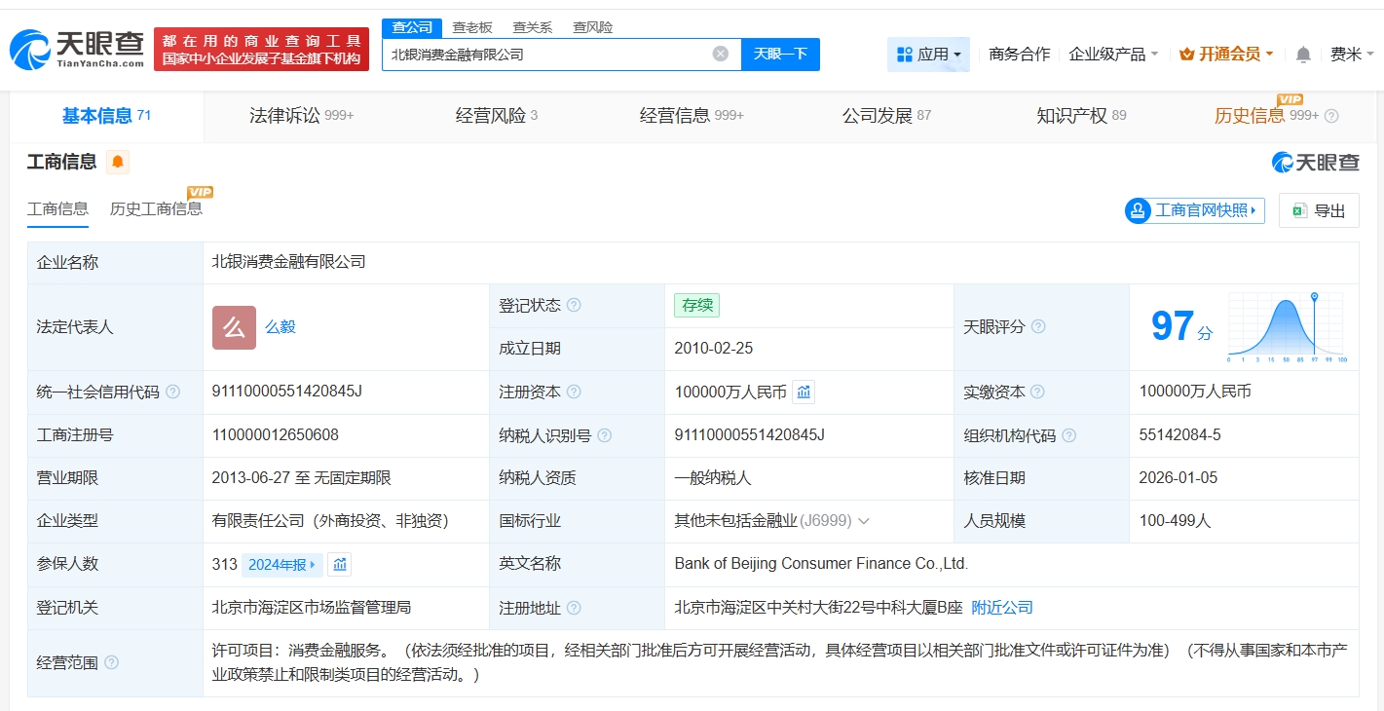Click the orange alert bell beside 工商信息
Image resolution: width=1384 pixels, height=711 pixels.
[118, 162]
